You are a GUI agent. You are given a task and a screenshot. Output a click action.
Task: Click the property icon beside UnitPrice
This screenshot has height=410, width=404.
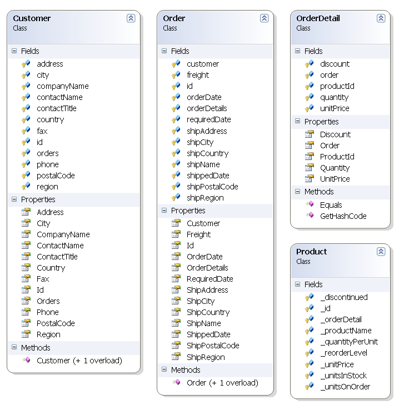pyautogui.click(x=310, y=179)
